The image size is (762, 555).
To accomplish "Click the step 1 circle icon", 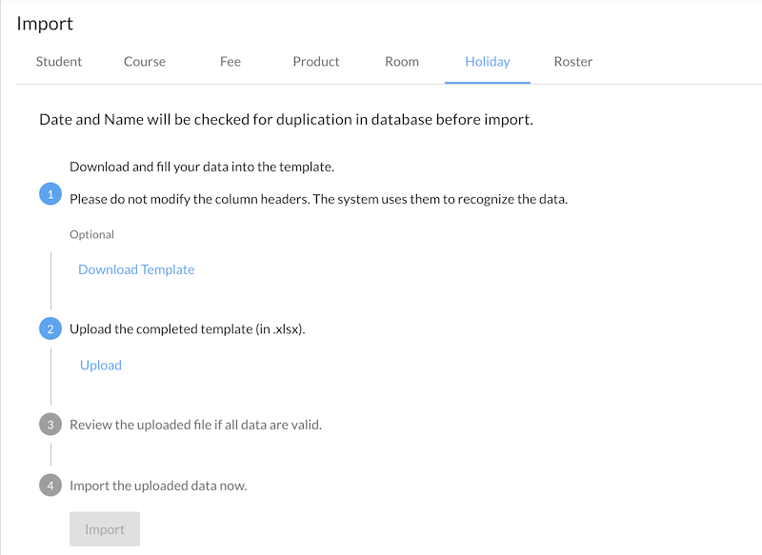I will tap(50, 194).
